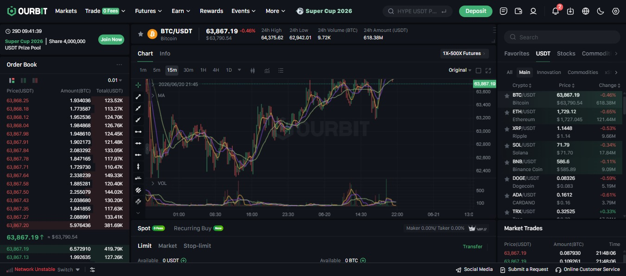Open the wallet icon in header
Image resolution: width=626 pixels, height=276 pixels.
(x=518, y=11)
